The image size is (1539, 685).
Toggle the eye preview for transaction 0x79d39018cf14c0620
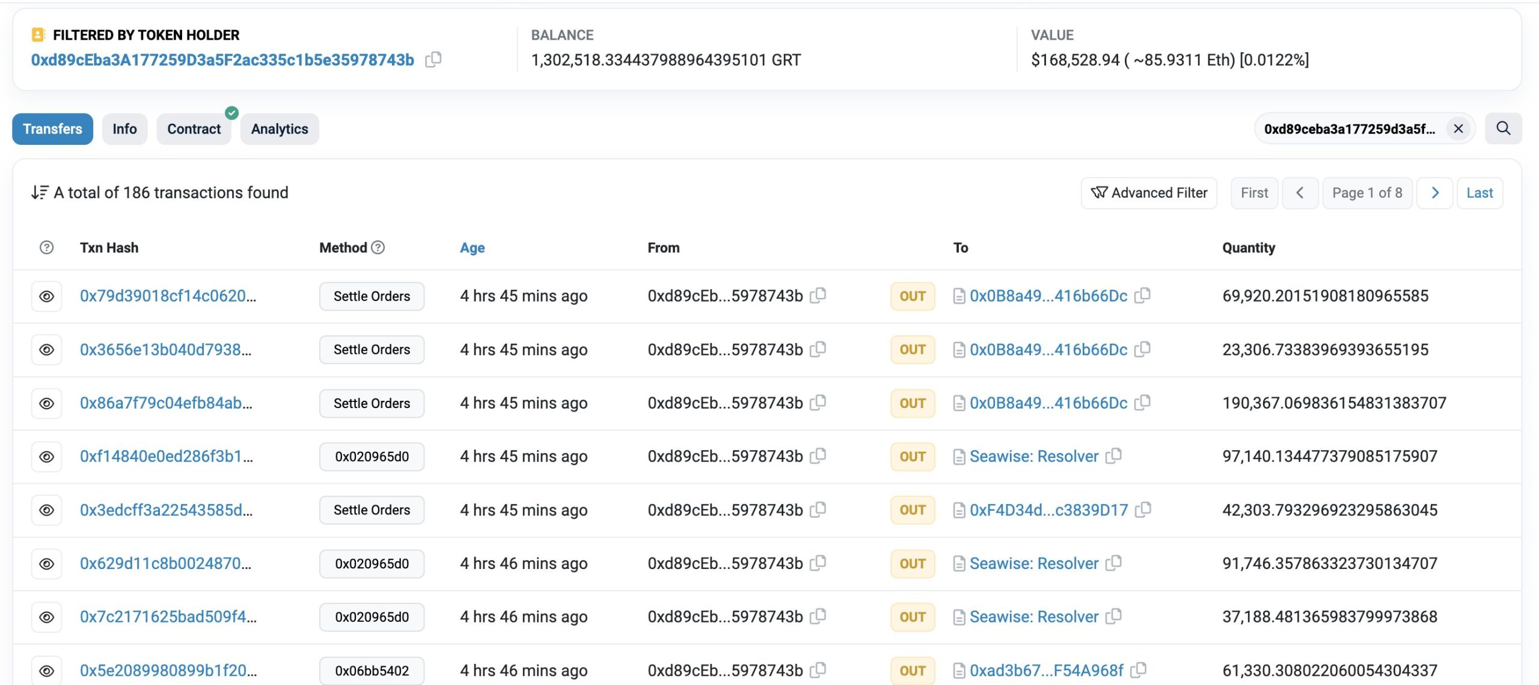point(46,296)
